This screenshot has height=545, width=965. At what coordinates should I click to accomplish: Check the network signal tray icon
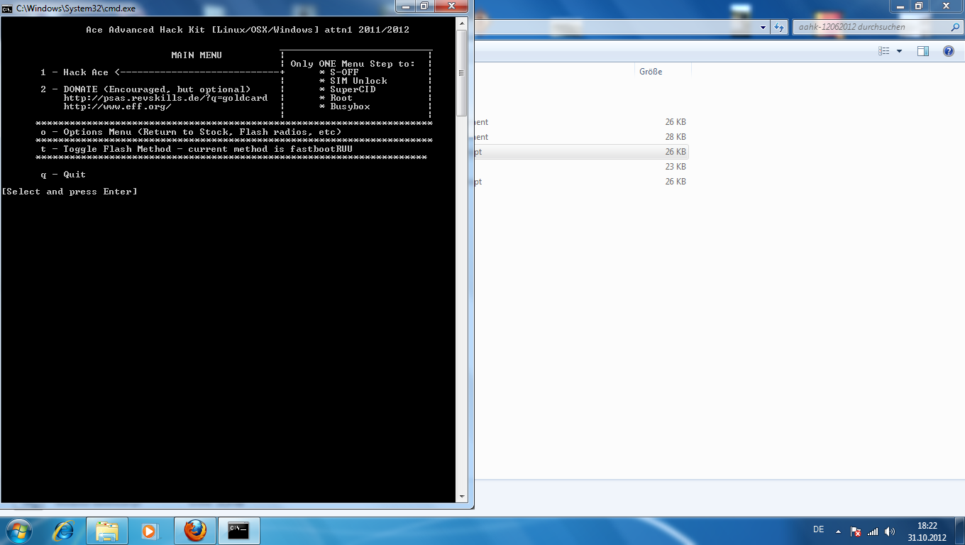[x=873, y=532]
